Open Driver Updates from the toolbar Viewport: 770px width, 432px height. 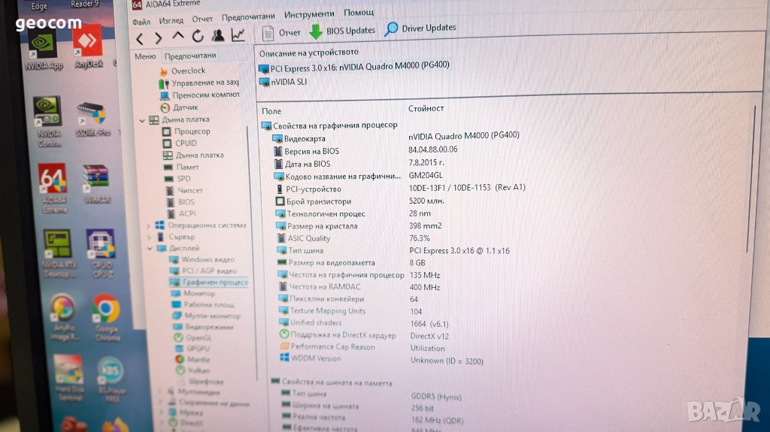[x=420, y=29]
